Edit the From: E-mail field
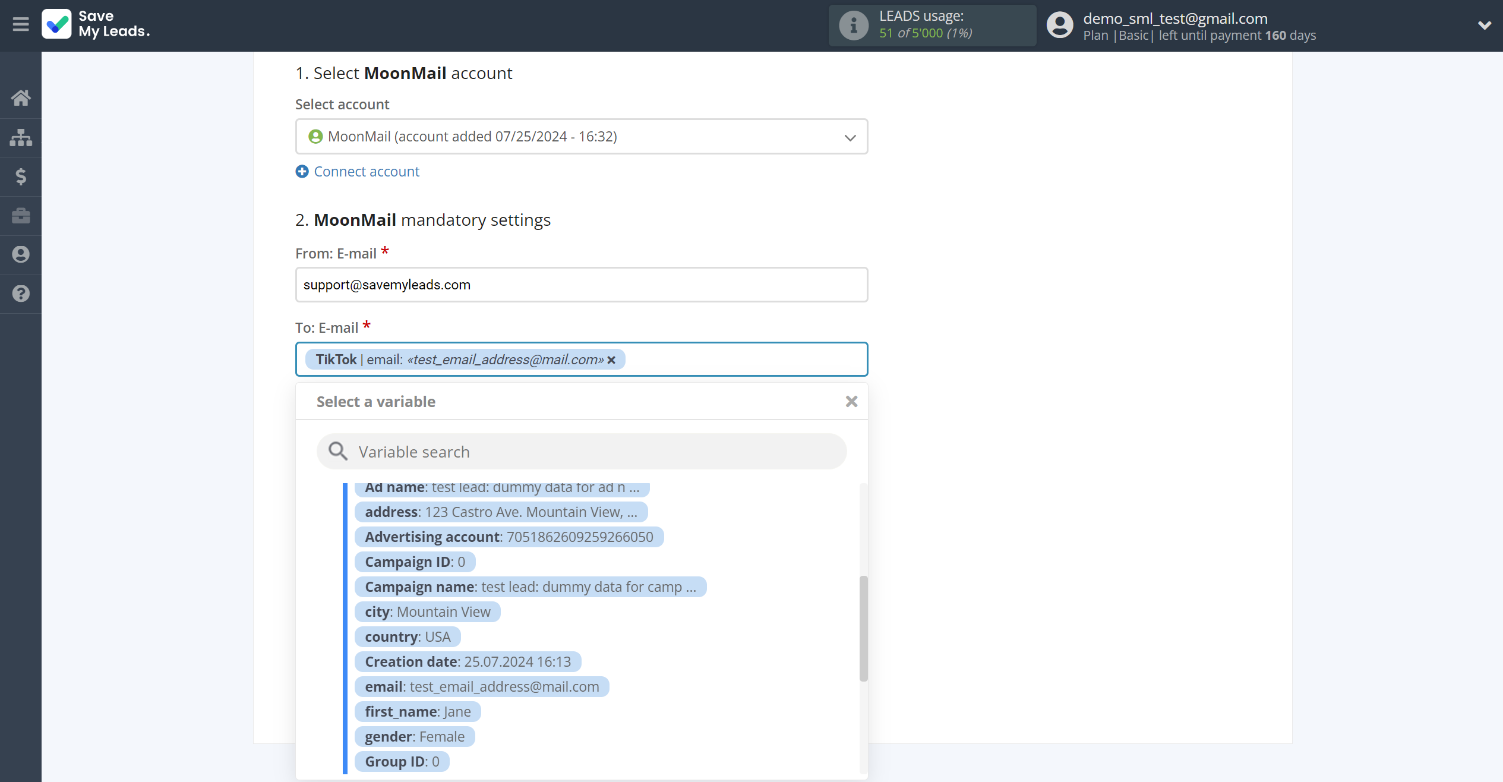 coord(582,285)
